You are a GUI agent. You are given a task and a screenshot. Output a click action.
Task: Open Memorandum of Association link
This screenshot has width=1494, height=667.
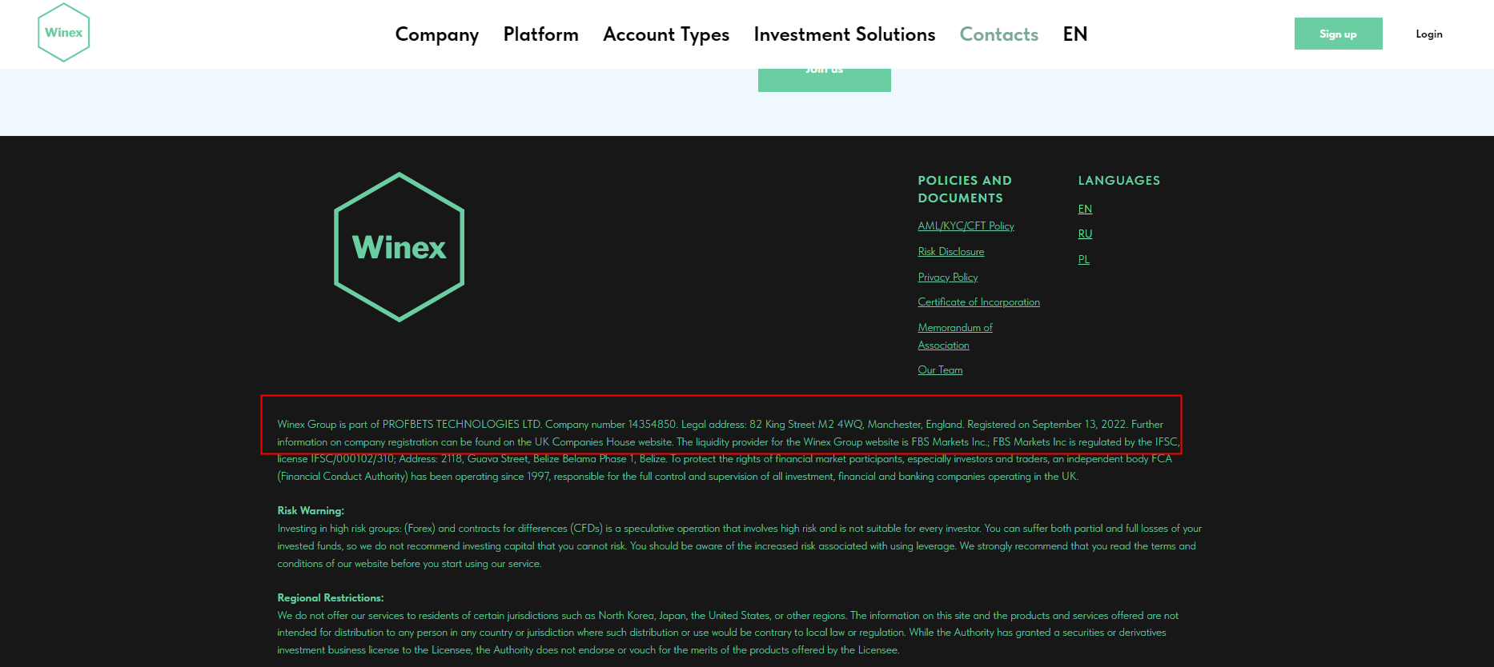click(x=955, y=337)
